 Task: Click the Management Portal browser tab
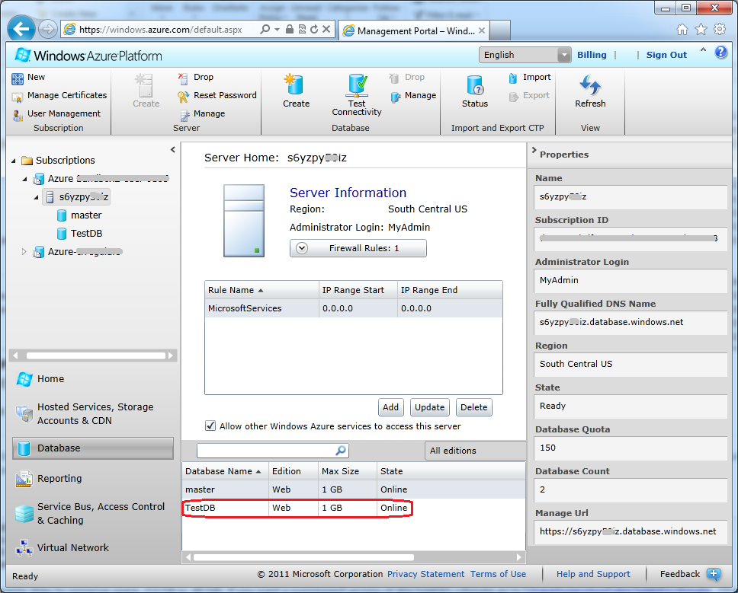pyautogui.click(x=414, y=31)
